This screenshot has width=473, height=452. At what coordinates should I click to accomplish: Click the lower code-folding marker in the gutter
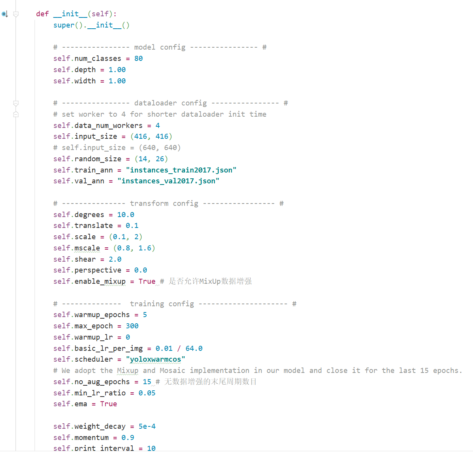[x=16, y=114]
